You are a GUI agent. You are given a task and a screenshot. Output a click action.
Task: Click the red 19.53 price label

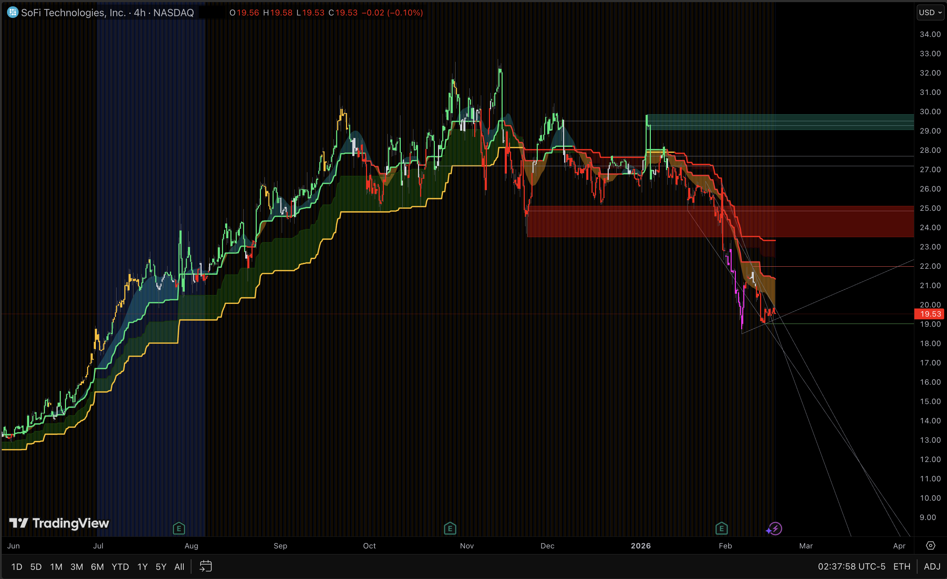pos(930,314)
